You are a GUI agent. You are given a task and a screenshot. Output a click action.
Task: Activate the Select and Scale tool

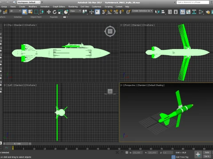click(x=60, y=12)
